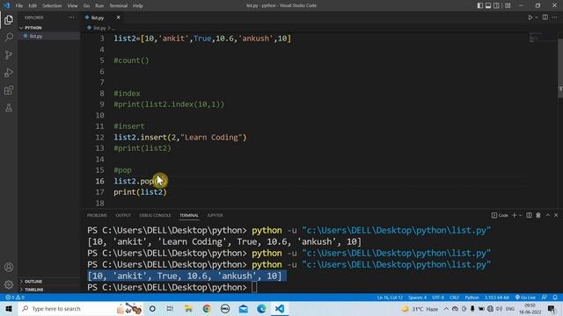
Task: Start server with Go Live
Action: tap(525, 298)
